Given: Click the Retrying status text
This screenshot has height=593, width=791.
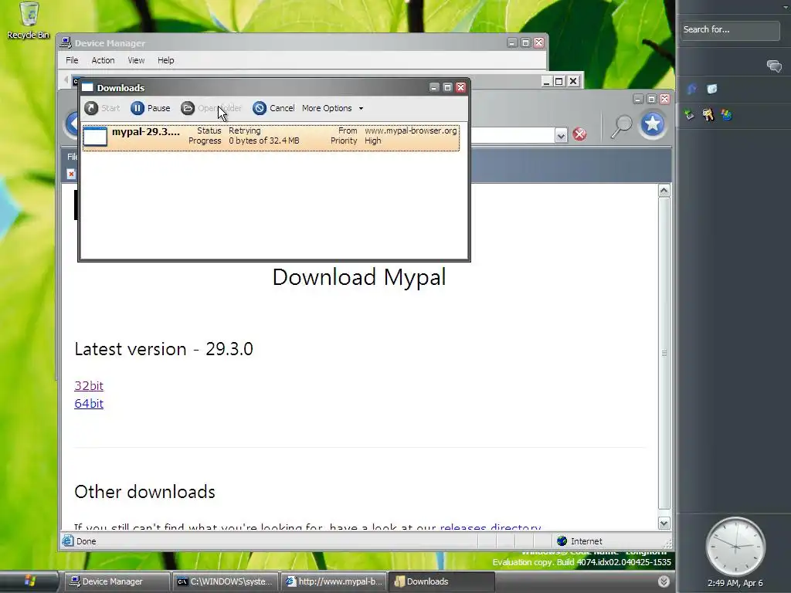Looking at the screenshot, I should click(x=245, y=130).
